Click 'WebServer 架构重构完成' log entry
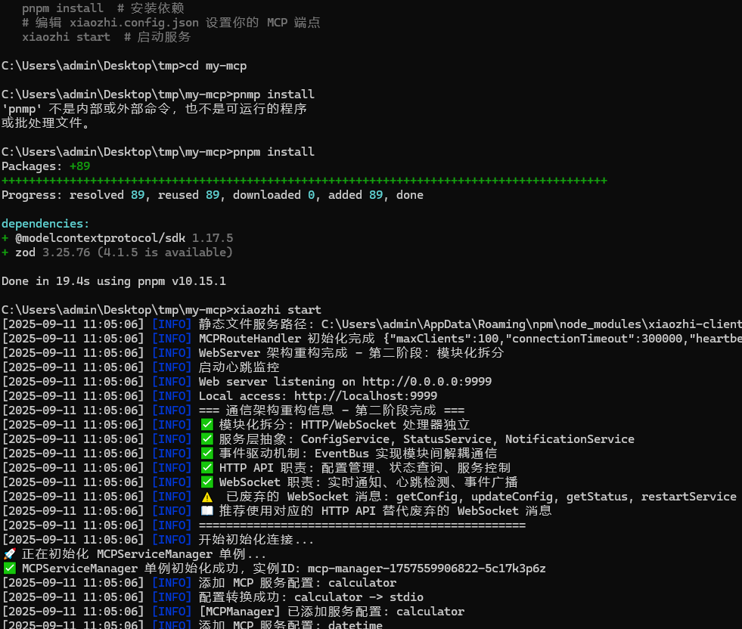The width and height of the screenshot is (742, 629). click(253, 353)
